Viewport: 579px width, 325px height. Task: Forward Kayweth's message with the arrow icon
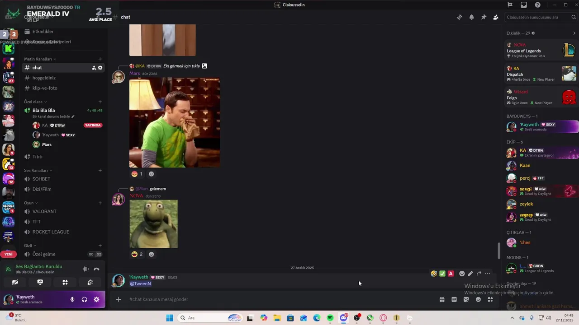(x=479, y=274)
